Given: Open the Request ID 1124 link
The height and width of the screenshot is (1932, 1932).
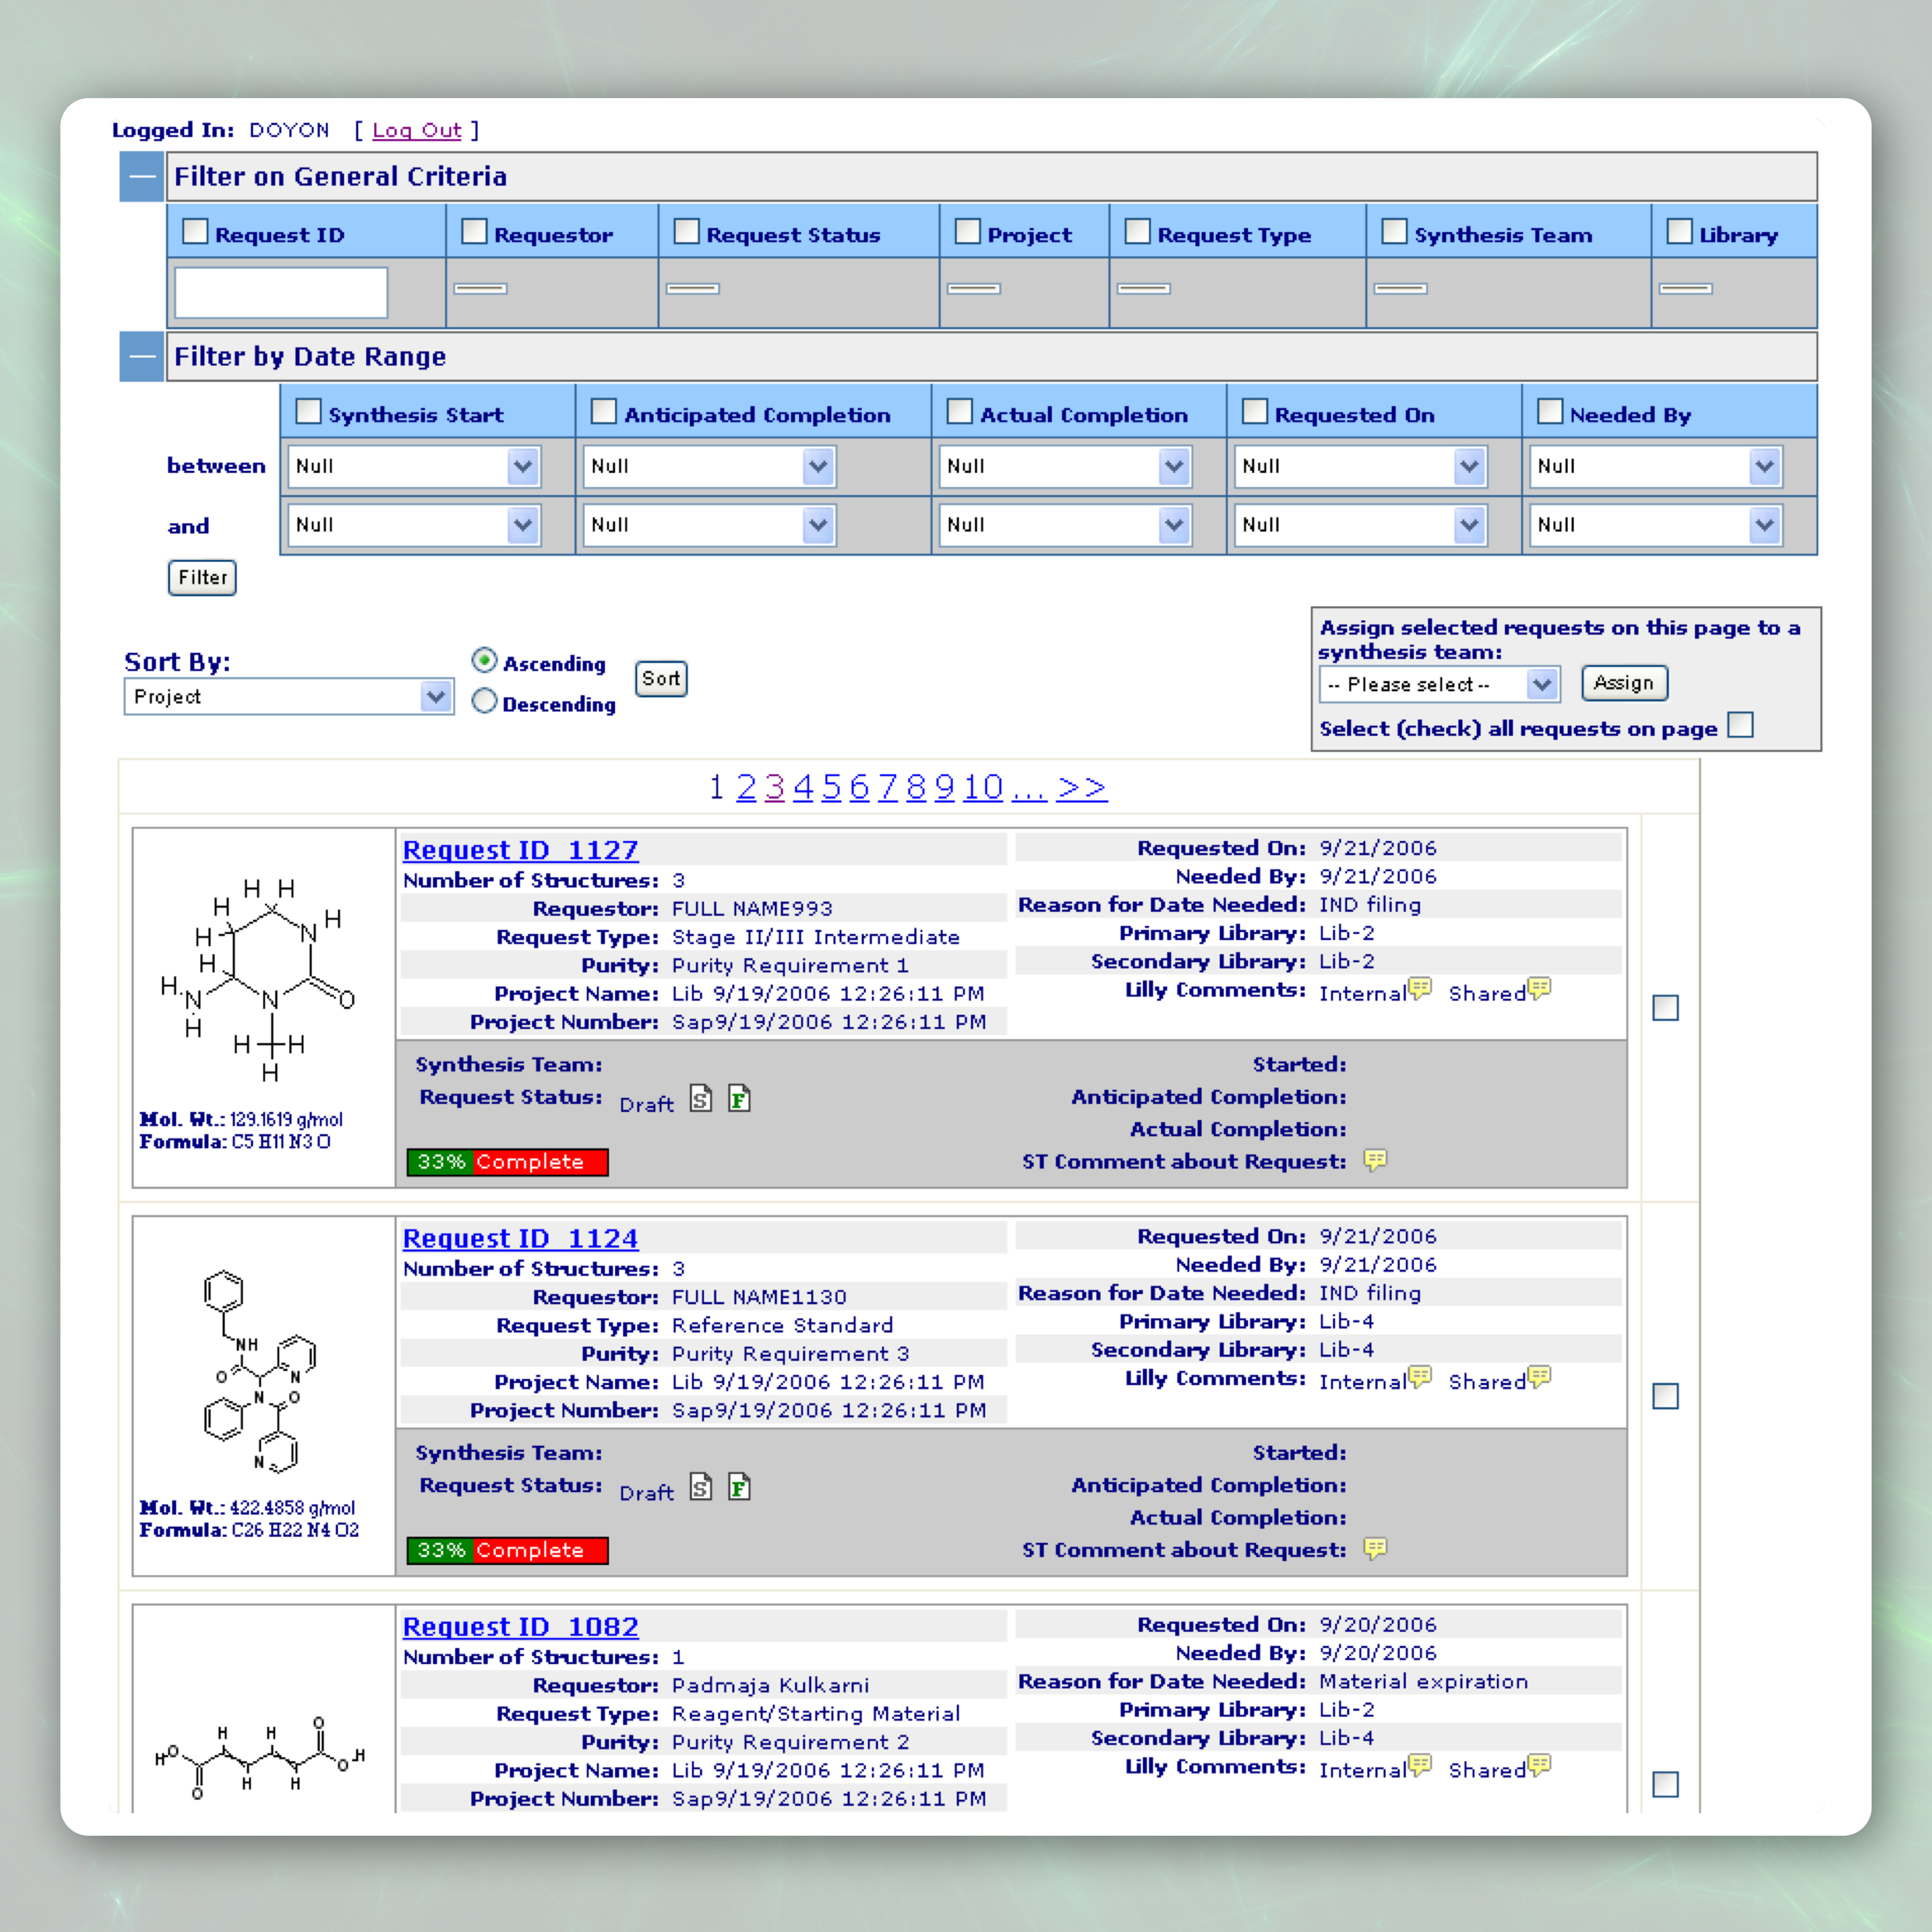Looking at the screenshot, I should pyautogui.click(x=520, y=1238).
